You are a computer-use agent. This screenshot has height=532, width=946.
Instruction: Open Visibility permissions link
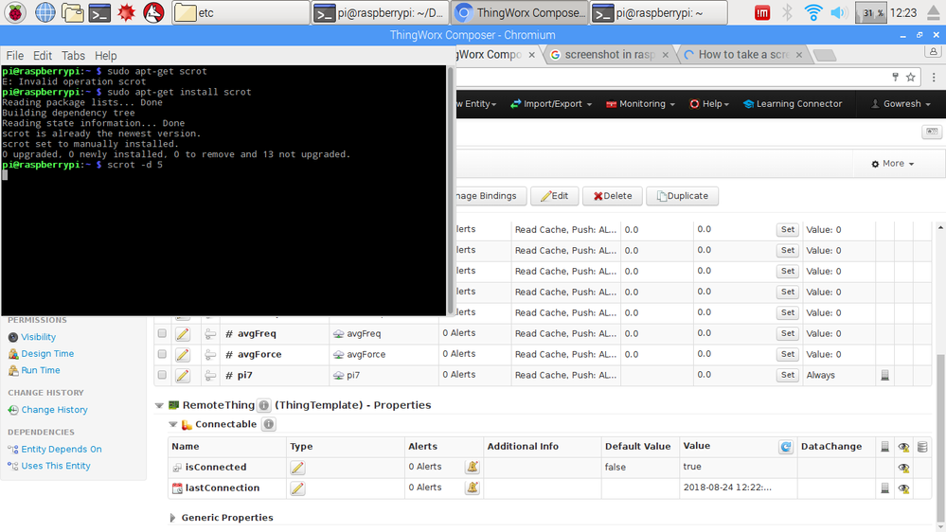point(38,337)
